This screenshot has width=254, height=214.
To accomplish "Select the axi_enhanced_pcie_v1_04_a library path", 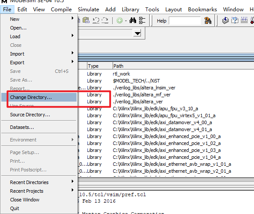I will [167, 157].
